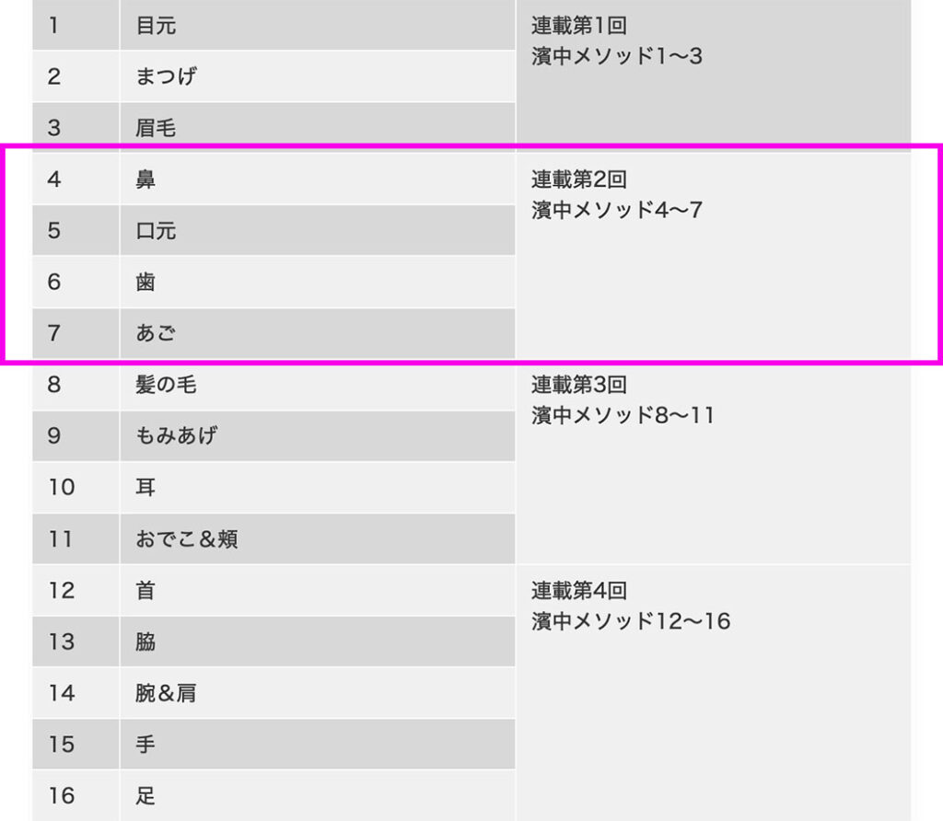Viewport: 943px width, 821px height.
Task: Click the 濱中メソッド12〜16 text
Action: tap(631, 621)
